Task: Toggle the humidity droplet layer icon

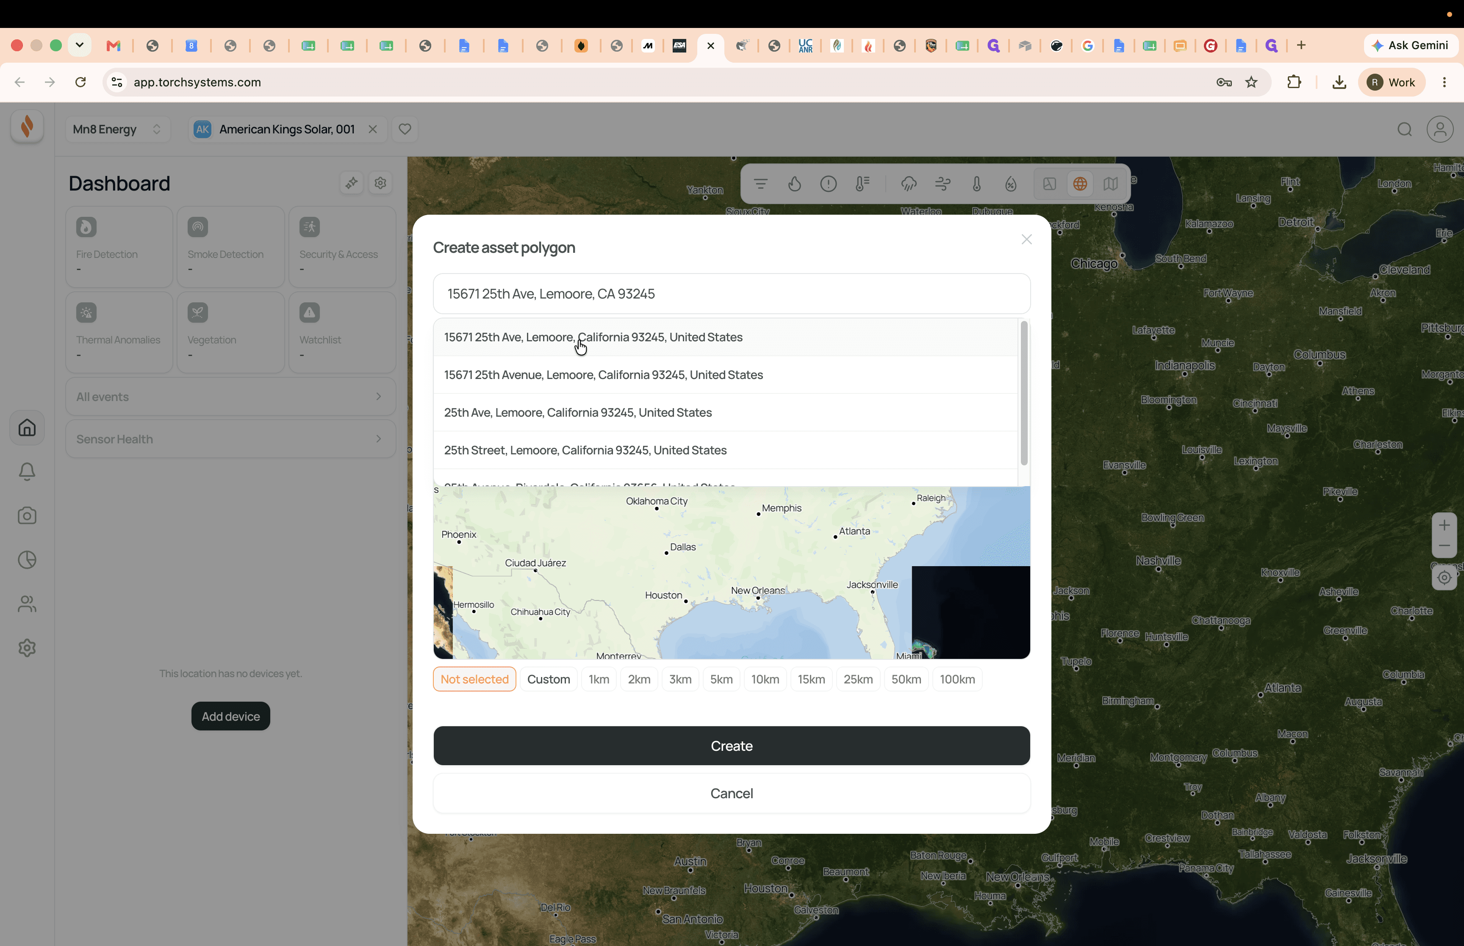Action: click(1011, 184)
